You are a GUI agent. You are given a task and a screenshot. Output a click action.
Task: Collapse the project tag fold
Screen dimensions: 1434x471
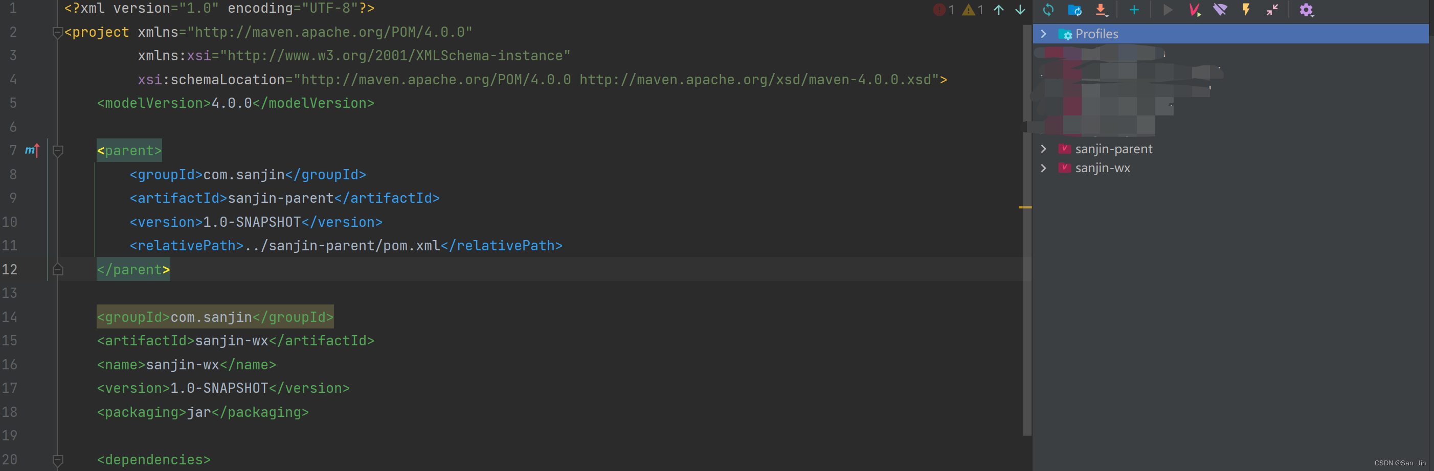point(57,33)
